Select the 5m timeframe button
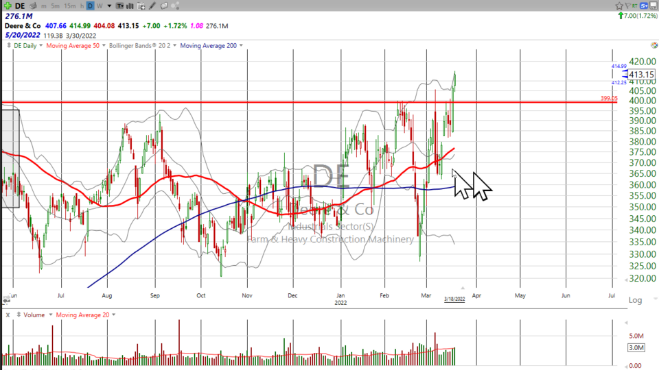This screenshot has width=659, height=370. [56, 6]
